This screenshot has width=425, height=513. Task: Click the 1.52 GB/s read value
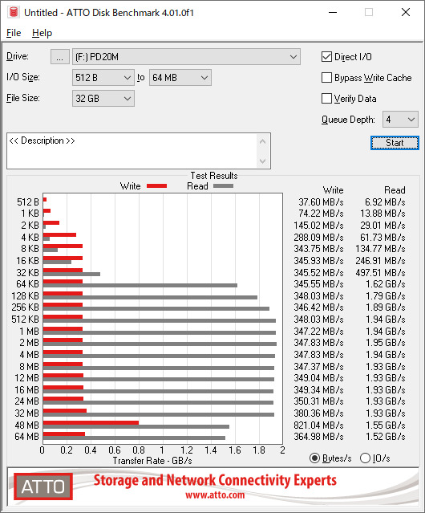pyautogui.click(x=386, y=437)
